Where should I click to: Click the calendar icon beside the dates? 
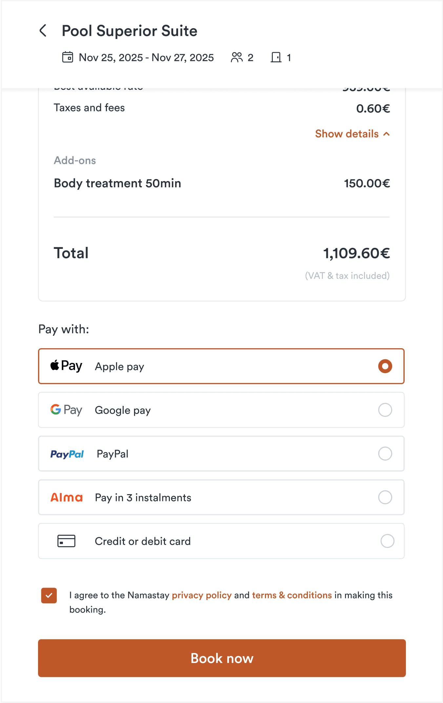[68, 57]
